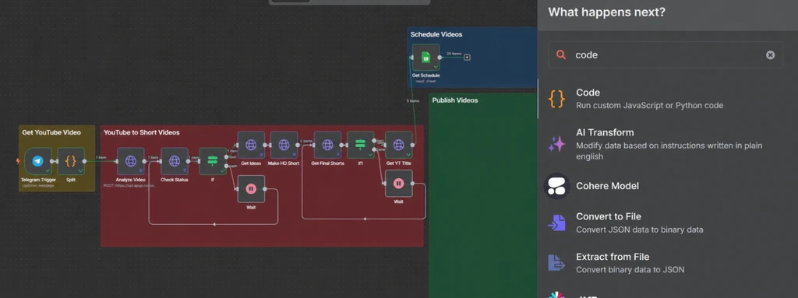Click the AI Transform sparkle icon
This screenshot has width=798, height=298.
[556, 144]
